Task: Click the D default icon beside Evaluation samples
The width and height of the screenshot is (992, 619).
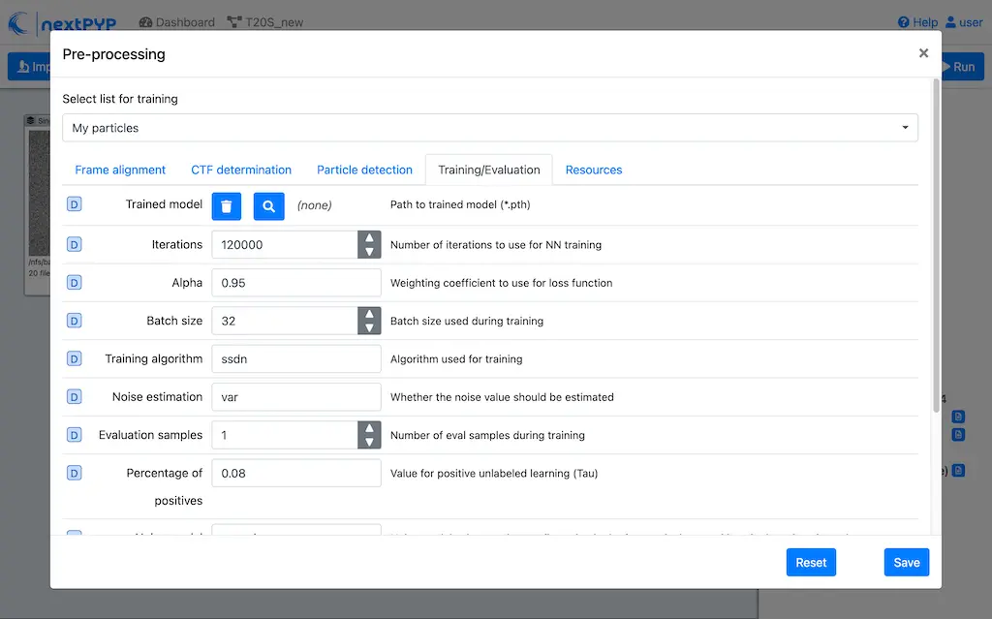Action: point(75,435)
